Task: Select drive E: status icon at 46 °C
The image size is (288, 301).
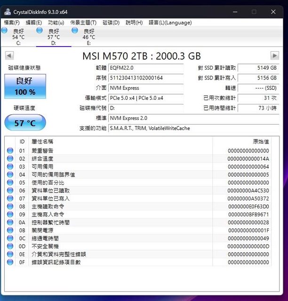Action: point(75,31)
